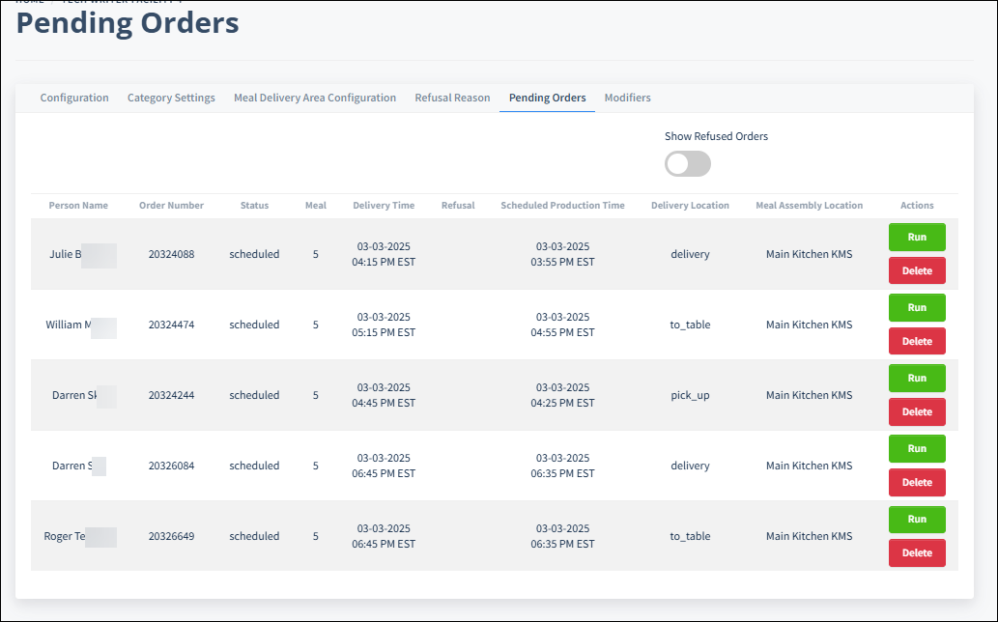Toggle the Show Refused Orders switch
Image resolution: width=998 pixels, height=622 pixels.
click(687, 164)
